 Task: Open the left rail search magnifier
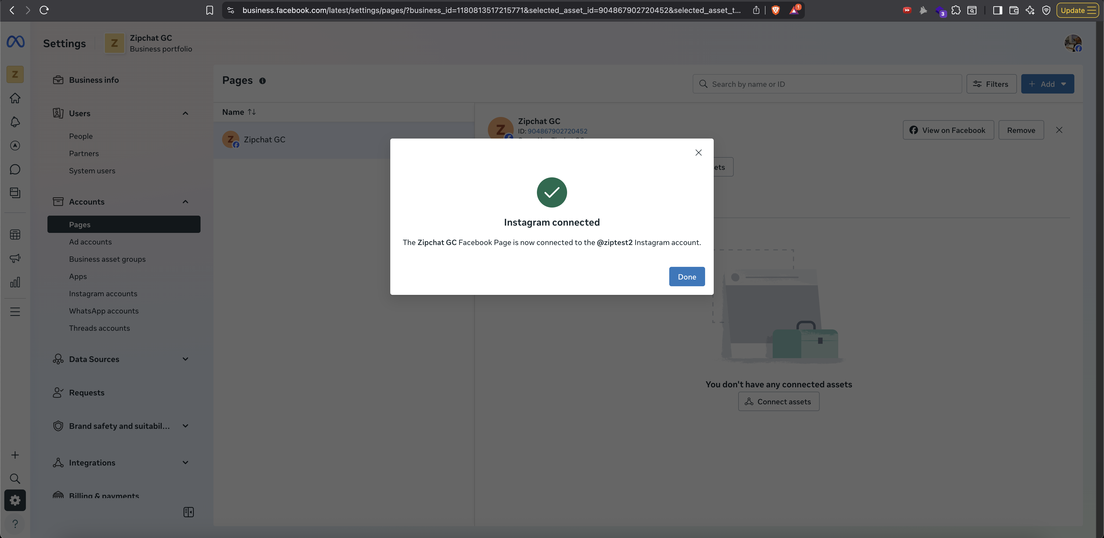point(15,478)
